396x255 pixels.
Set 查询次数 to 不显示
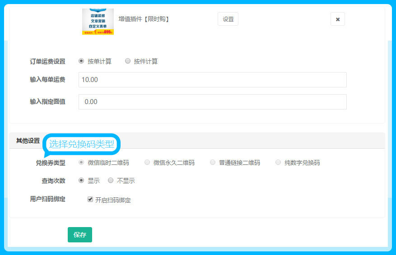click(111, 180)
